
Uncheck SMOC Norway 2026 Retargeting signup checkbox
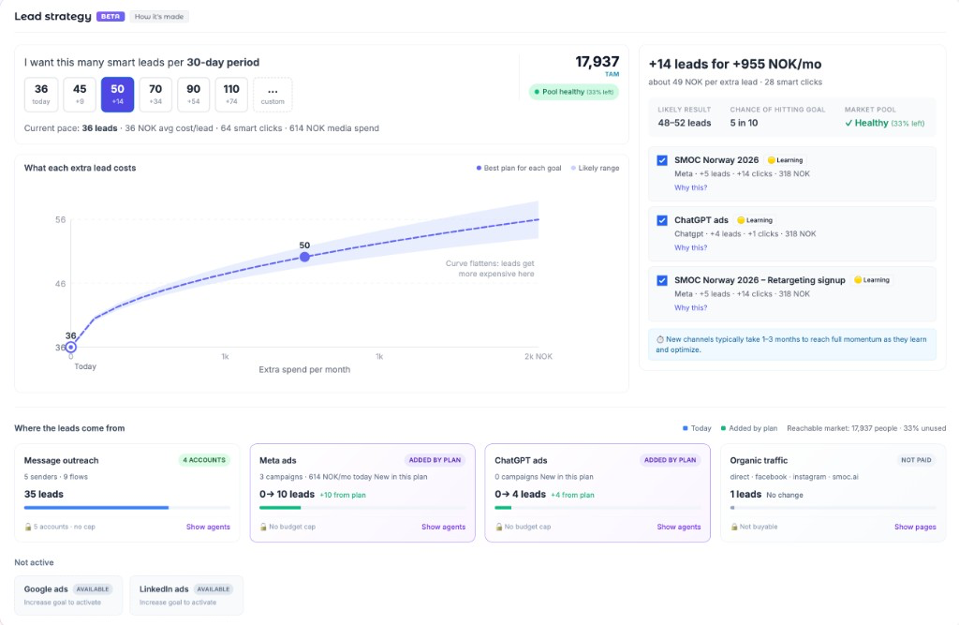coord(662,280)
